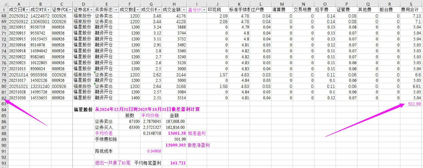Image resolution: width=423 pixels, height=168 pixels.
Task: Open the 成交价格 filter dropdown in column G
Action: point(159,10)
